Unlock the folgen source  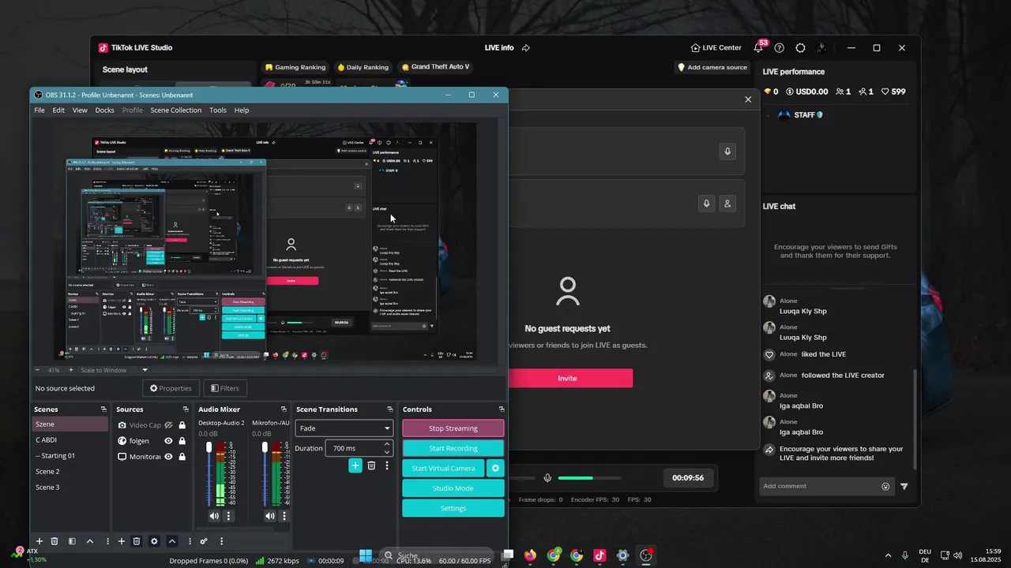[x=182, y=441]
